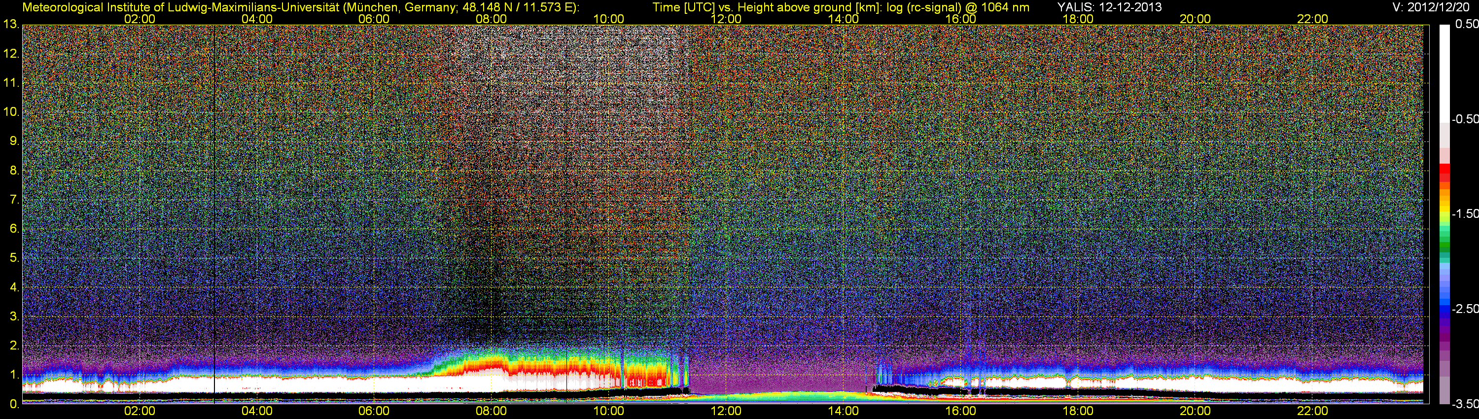Select the 08:00 label on the top time axis
The height and width of the screenshot is (419, 1479).
pos(492,19)
